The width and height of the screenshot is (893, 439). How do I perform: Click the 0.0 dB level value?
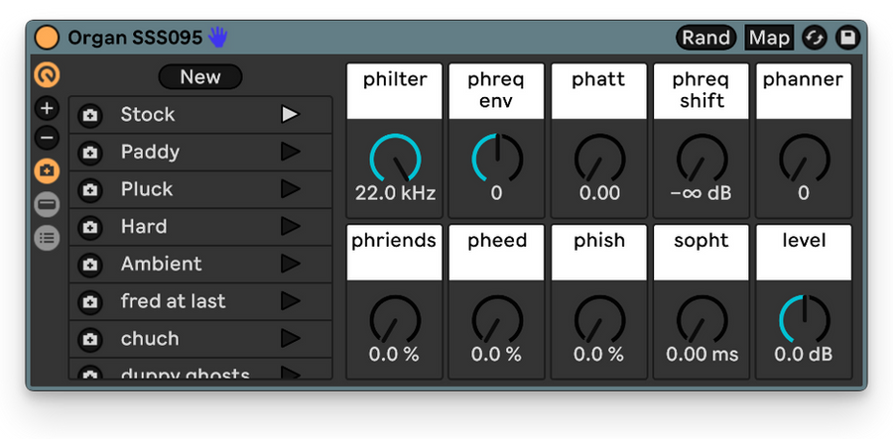coord(804,355)
